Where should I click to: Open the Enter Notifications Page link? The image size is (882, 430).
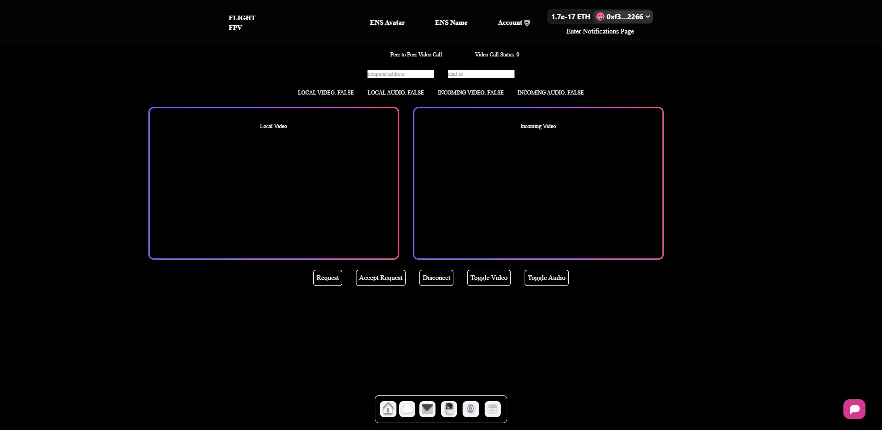pos(599,31)
